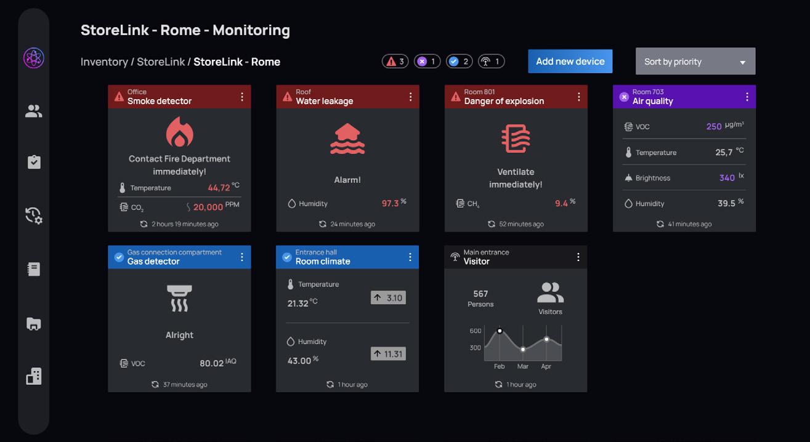810x442 pixels.
Task: Open the clipboard checklist sidebar icon
Action: pos(34,161)
